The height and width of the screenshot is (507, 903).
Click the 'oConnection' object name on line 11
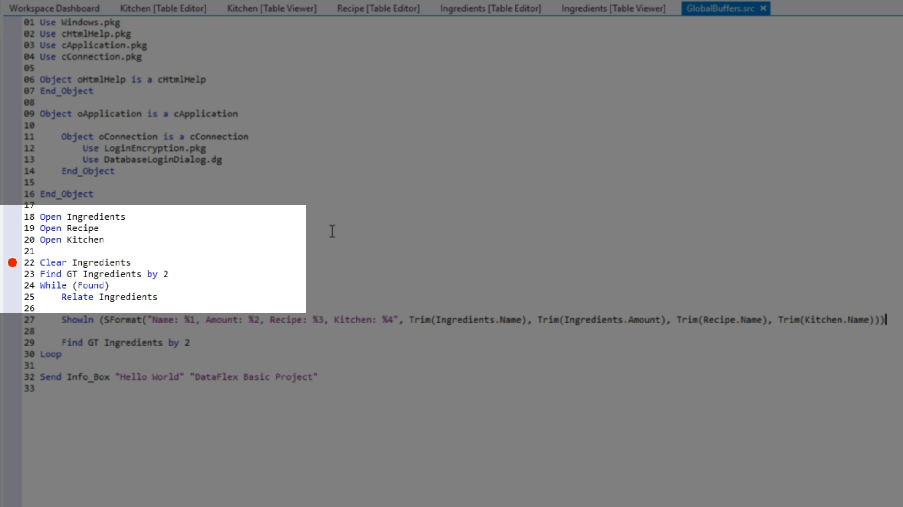128,137
